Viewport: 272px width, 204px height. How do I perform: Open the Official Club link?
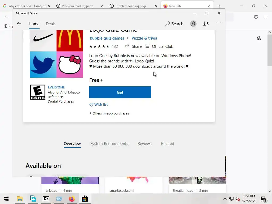(159, 46)
